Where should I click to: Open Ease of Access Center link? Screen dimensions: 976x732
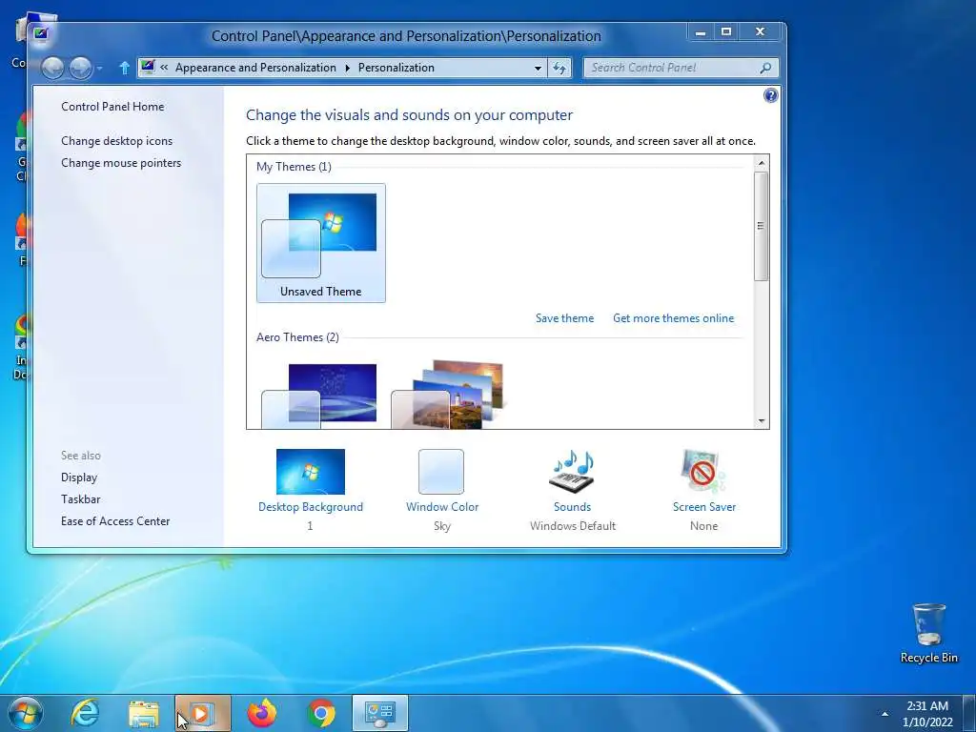(x=115, y=521)
